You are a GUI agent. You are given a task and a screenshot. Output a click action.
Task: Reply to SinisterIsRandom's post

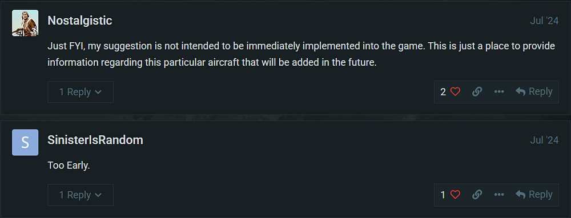(x=534, y=195)
